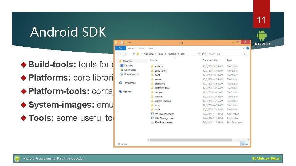Click the Forward navigation arrow in Explorer
The width and height of the screenshot is (296, 166).
pos(125,54)
